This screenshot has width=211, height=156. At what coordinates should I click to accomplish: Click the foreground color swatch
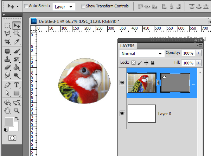click(9, 122)
